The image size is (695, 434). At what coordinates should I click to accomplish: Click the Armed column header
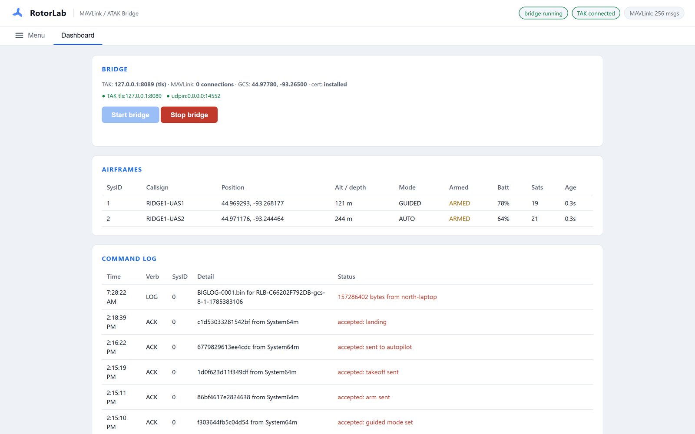(x=459, y=187)
